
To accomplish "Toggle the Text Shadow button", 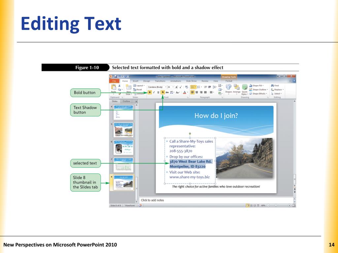I will pyautogui.click(x=163, y=92).
